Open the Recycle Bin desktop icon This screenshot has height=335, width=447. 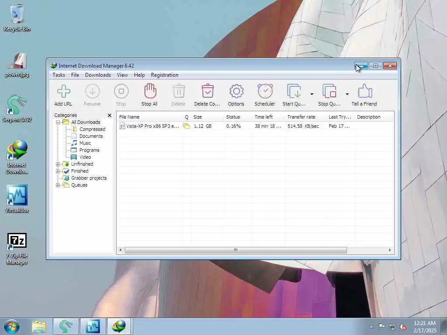coord(17,17)
